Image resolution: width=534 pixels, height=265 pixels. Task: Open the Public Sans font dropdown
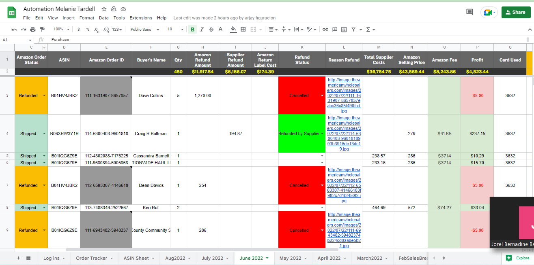145,30
